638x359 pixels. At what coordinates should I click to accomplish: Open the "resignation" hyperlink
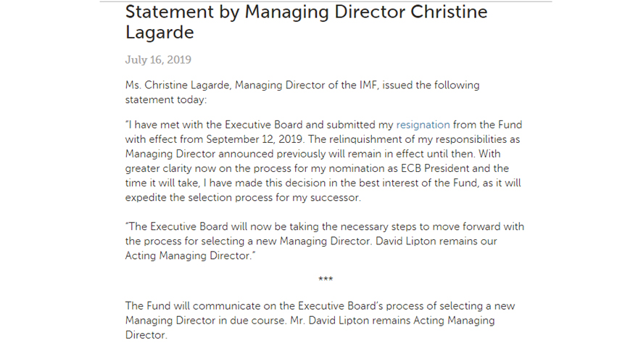coord(423,125)
